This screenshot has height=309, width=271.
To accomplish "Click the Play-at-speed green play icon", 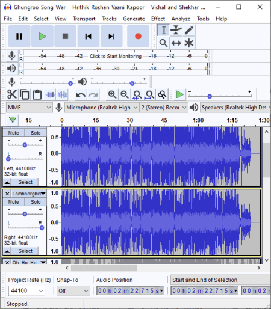I will (179, 94).
